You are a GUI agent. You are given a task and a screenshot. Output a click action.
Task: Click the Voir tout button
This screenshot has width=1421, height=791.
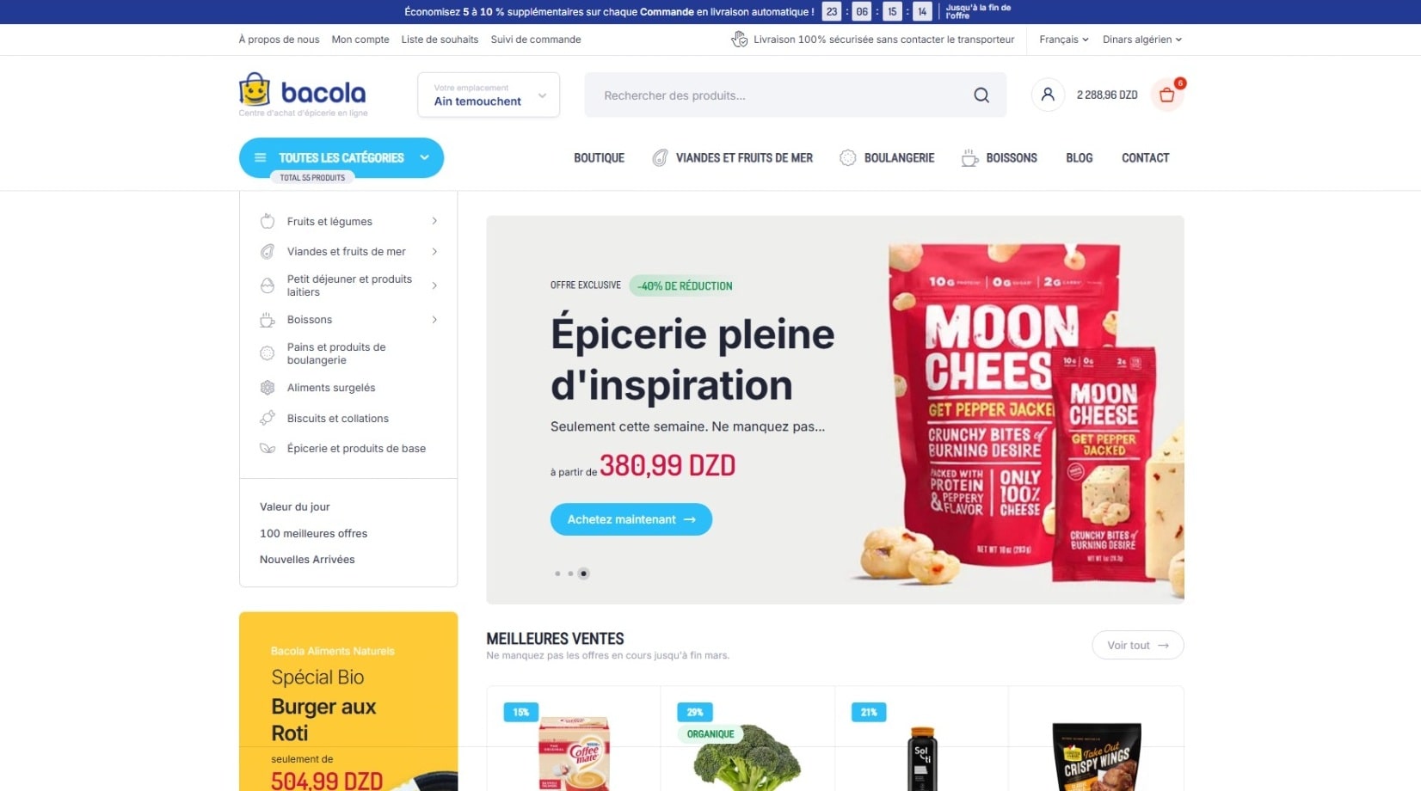coord(1138,646)
